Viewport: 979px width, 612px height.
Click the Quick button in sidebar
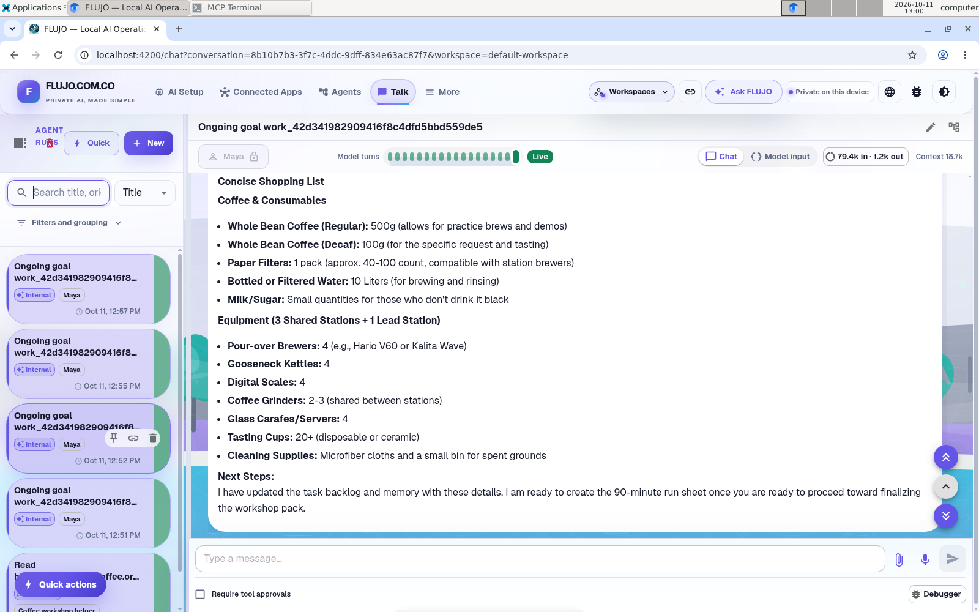92,143
